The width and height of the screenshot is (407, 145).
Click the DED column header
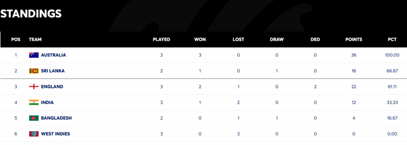tap(315, 40)
